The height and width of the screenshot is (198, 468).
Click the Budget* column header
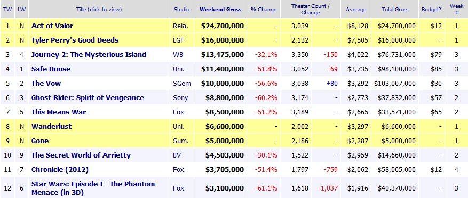click(x=432, y=9)
